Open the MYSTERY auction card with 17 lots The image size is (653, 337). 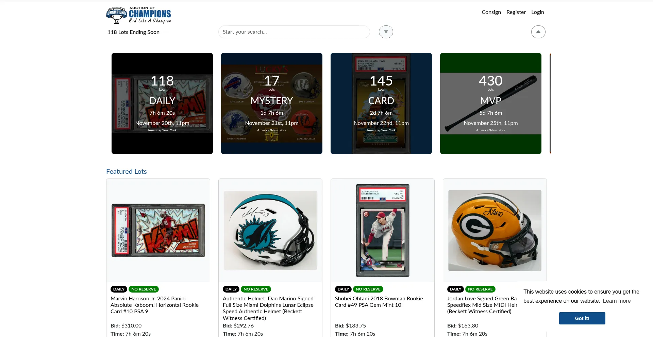point(272,104)
